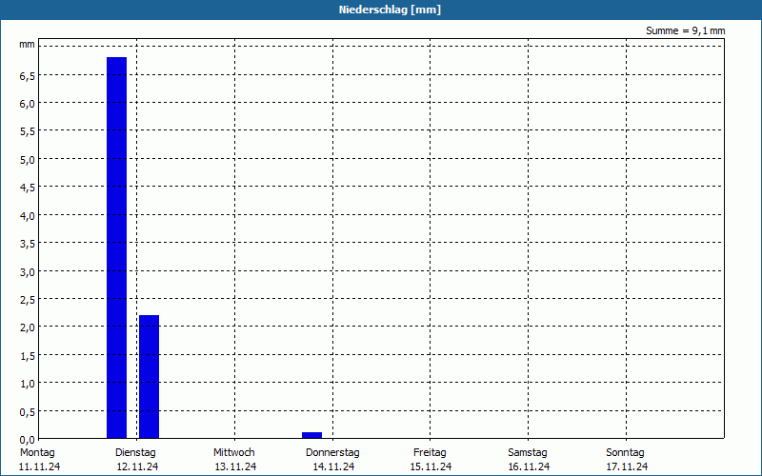This screenshot has width=762, height=476.
Task: Click the 6,5 y-axis value
Action: [x=28, y=76]
